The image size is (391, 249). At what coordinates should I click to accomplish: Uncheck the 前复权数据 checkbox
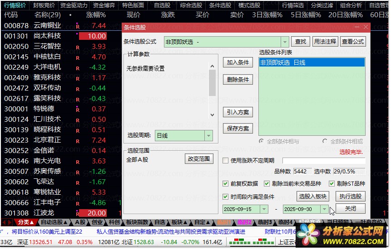tap(225, 184)
